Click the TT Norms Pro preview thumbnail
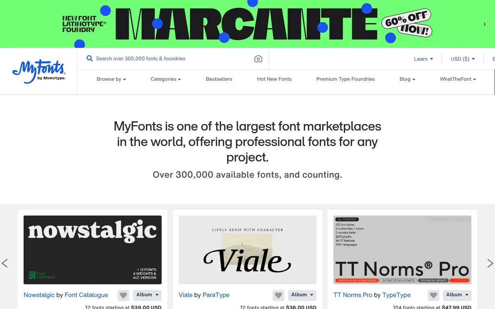 pos(402,250)
